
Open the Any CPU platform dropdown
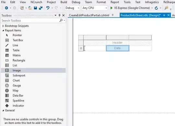[x=95, y=8]
